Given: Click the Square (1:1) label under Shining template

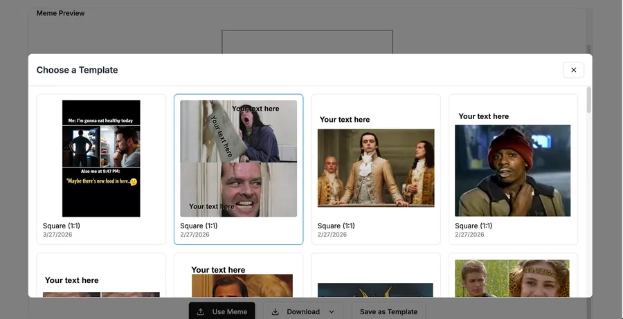Looking at the screenshot, I should 199,226.
